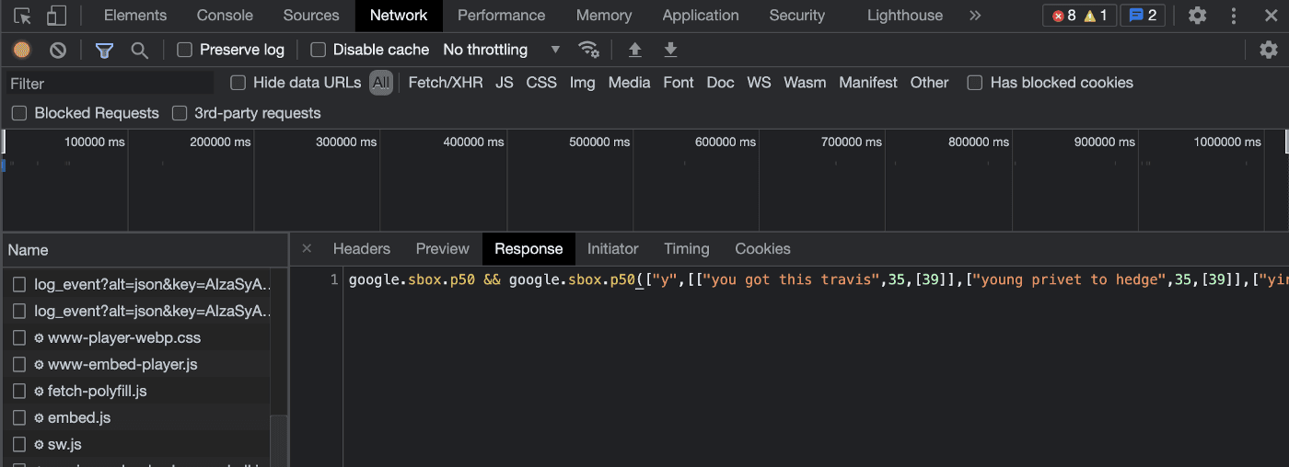Screen dimensions: 1289x467
Task: Clear the network log
Action: 58,50
